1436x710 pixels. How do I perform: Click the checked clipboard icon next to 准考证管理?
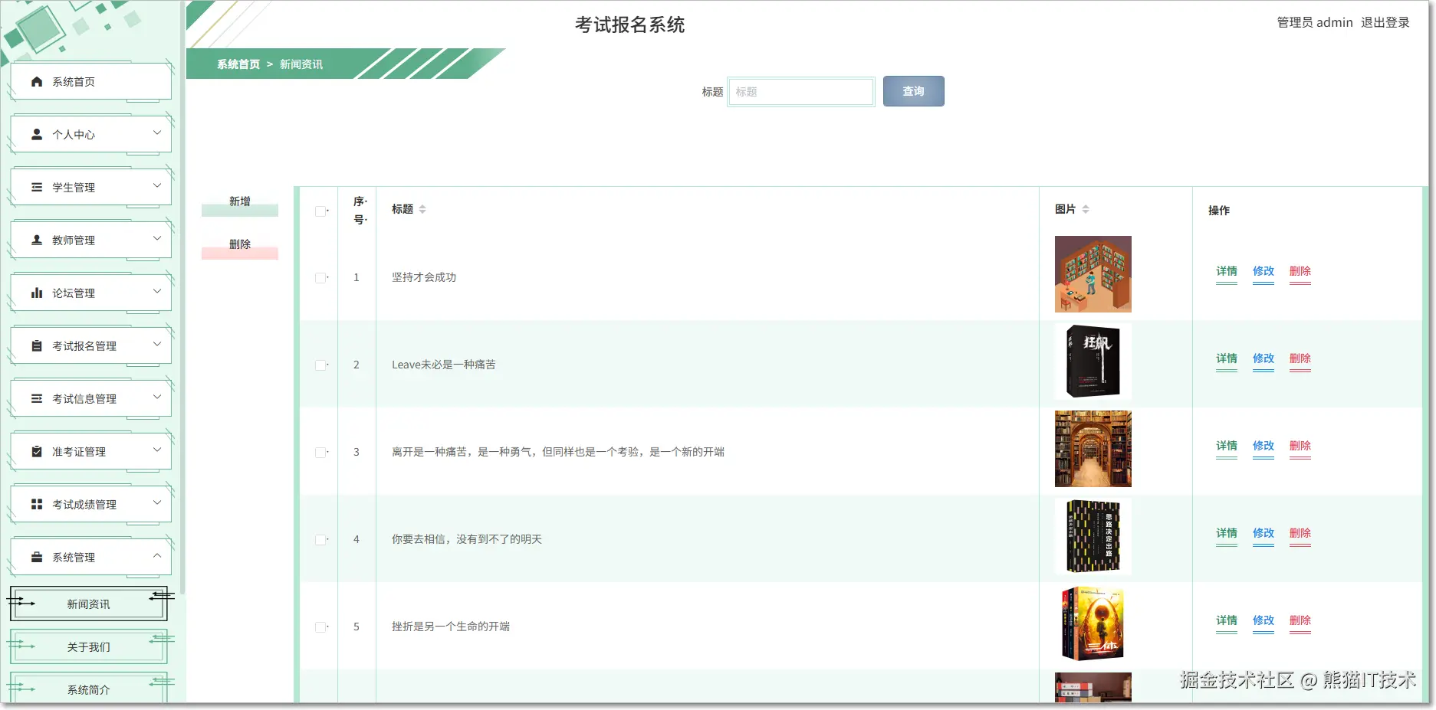click(x=37, y=451)
